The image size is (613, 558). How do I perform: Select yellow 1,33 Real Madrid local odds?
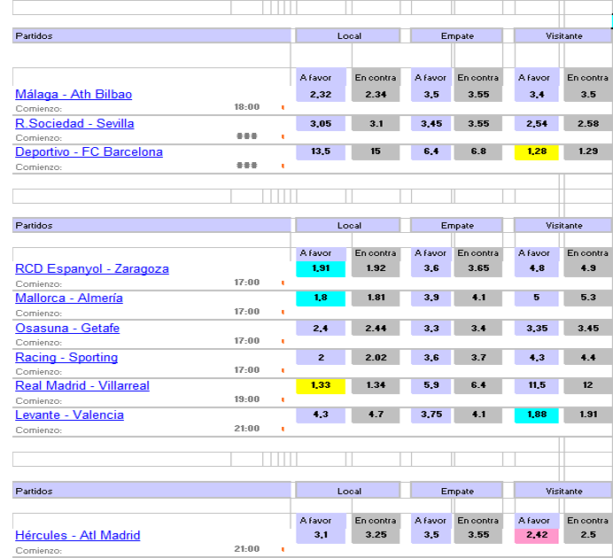(321, 385)
